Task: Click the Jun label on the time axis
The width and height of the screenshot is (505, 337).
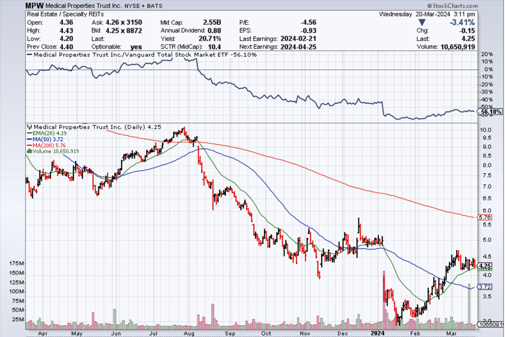Action: 116,333
